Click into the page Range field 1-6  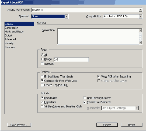click(x=71, y=60)
